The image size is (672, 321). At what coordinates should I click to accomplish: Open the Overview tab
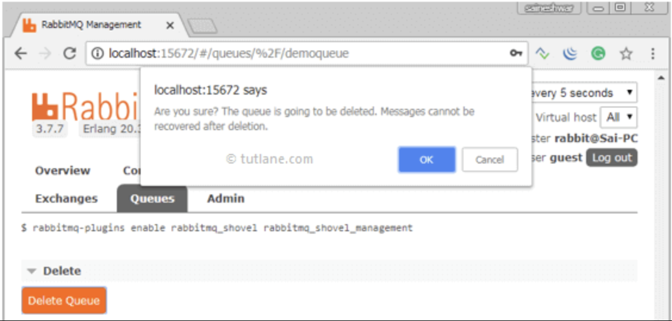[63, 171]
